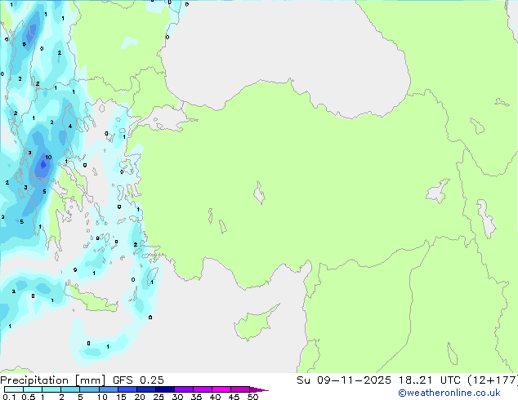This screenshot has height=400, width=518.
Task: Click the '(12+177)' forecast run text
Action: click(493, 380)
